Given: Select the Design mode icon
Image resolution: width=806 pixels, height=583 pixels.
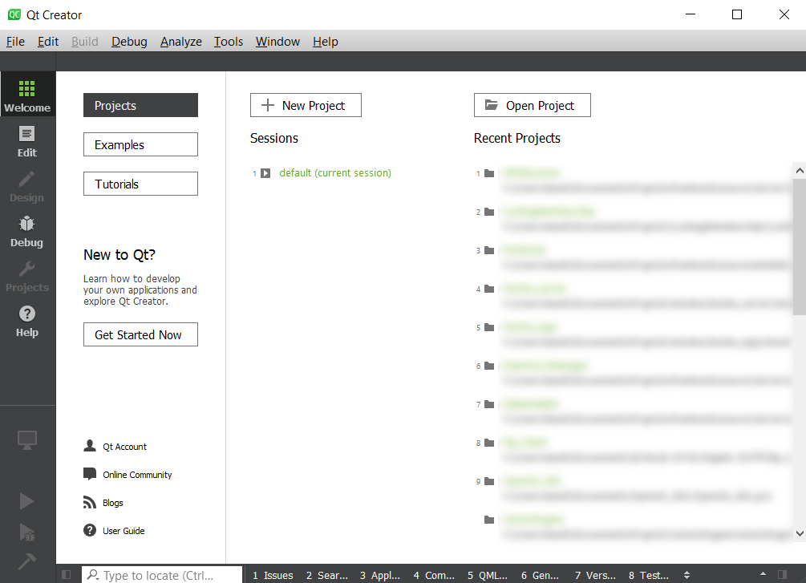Looking at the screenshot, I should point(27,186).
